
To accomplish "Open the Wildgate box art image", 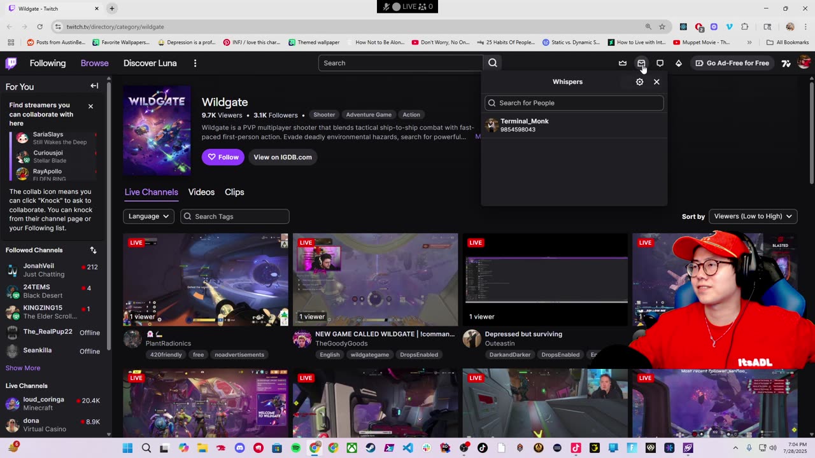I will pos(157,130).
